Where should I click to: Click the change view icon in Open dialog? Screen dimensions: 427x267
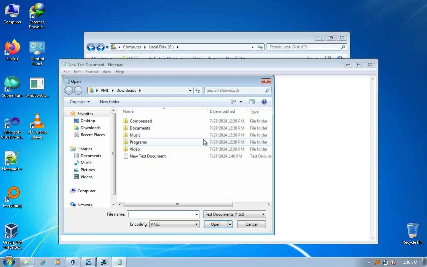click(234, 102)
